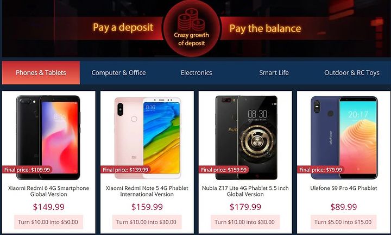This screenshot has width=391, height=235.
Task: Click the coin stack deposit icon
Action: click(x=191, y=20)
